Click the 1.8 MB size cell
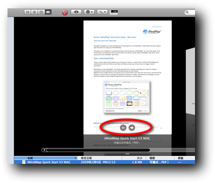This screenshot has width=215, height=183. click(137, 162)
